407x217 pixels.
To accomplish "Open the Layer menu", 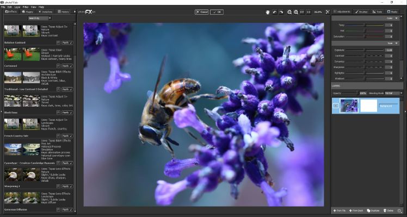I will tap(17, 7).
